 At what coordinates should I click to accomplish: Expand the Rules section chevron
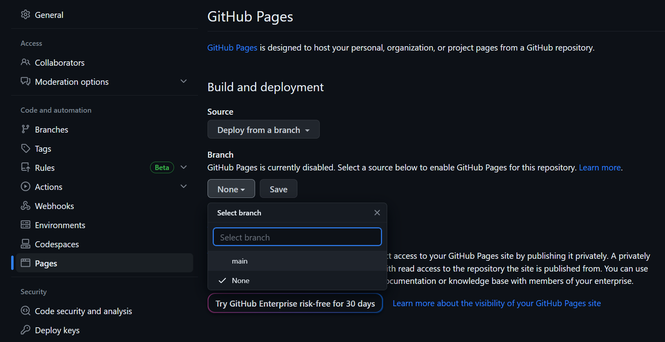184,167
